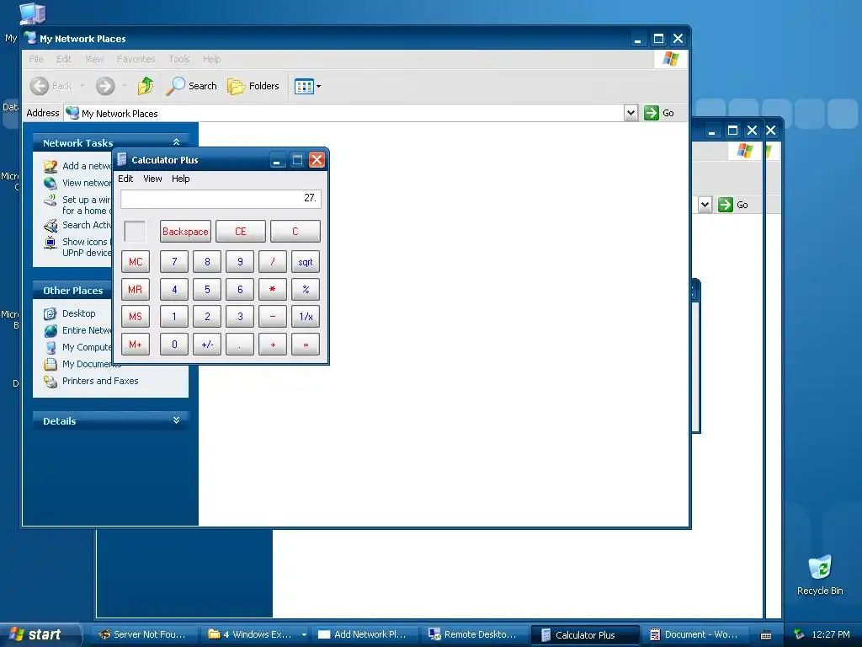Switch to Server Not Found taskbar item
862x647 pixels.
[143, 634]
